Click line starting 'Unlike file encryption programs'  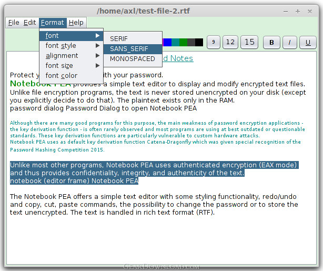158,92
